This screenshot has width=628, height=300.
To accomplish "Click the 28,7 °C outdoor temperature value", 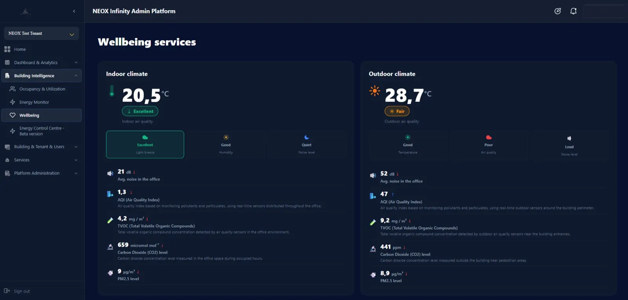I will (x=408, y=95).
